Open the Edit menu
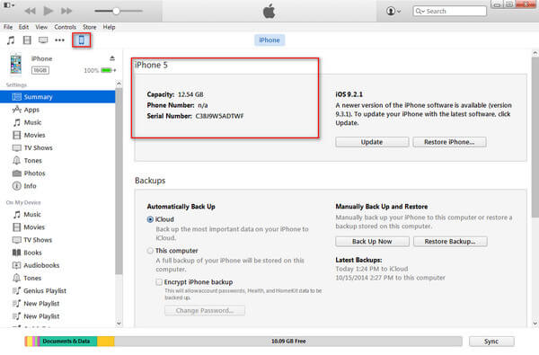The image size is (539, 355). click(23, 27)
